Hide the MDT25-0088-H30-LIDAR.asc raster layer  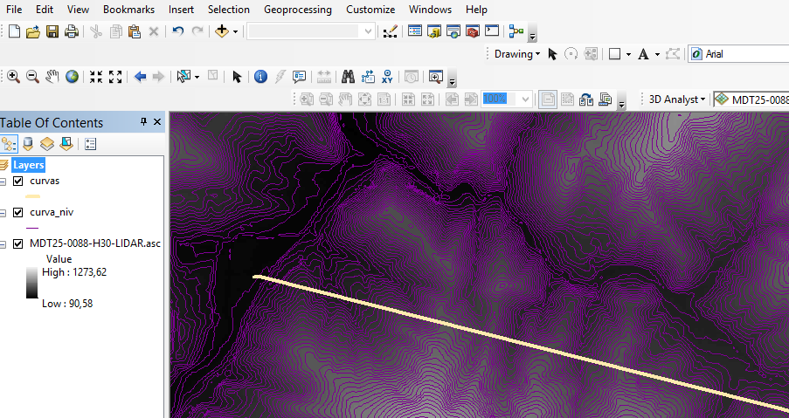pyautogui.click(x=17, y=243)
